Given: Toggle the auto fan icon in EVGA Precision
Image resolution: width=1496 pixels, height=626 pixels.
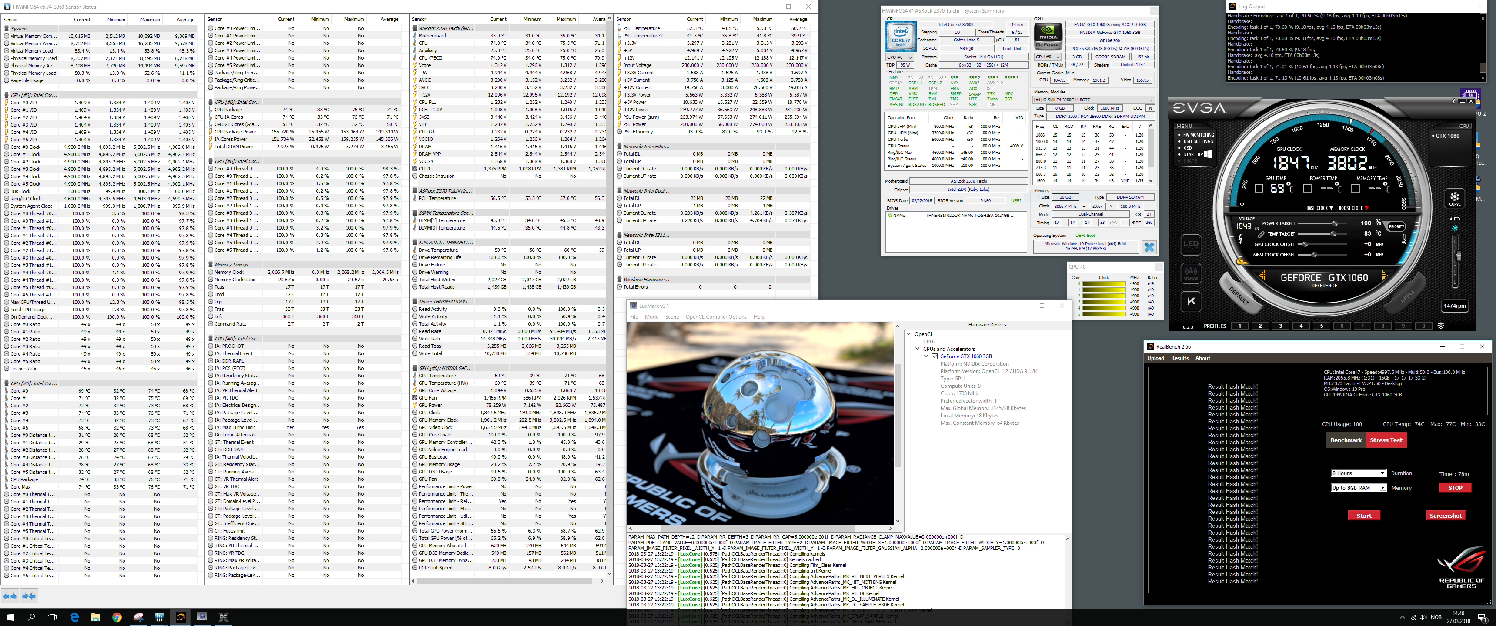Looking at the screenshot, I should click(x=1454, y=228).
